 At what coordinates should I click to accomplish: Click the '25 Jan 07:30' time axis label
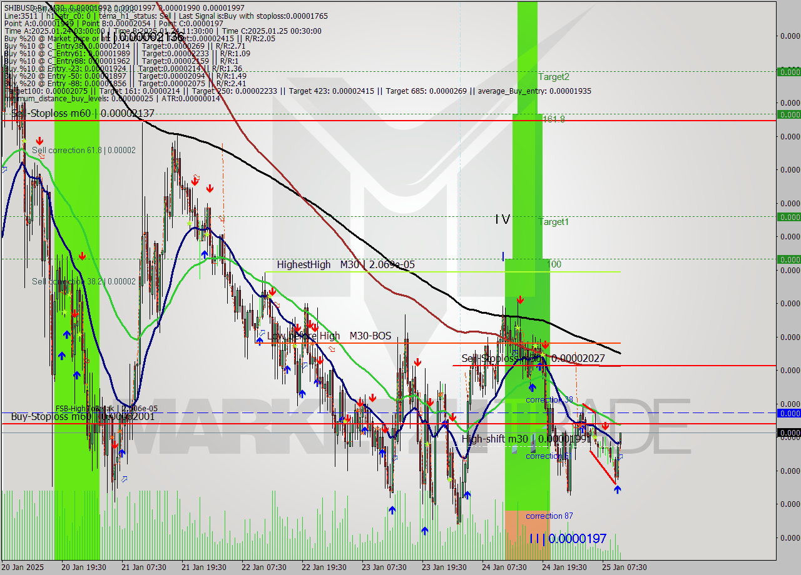click(625, 567)
